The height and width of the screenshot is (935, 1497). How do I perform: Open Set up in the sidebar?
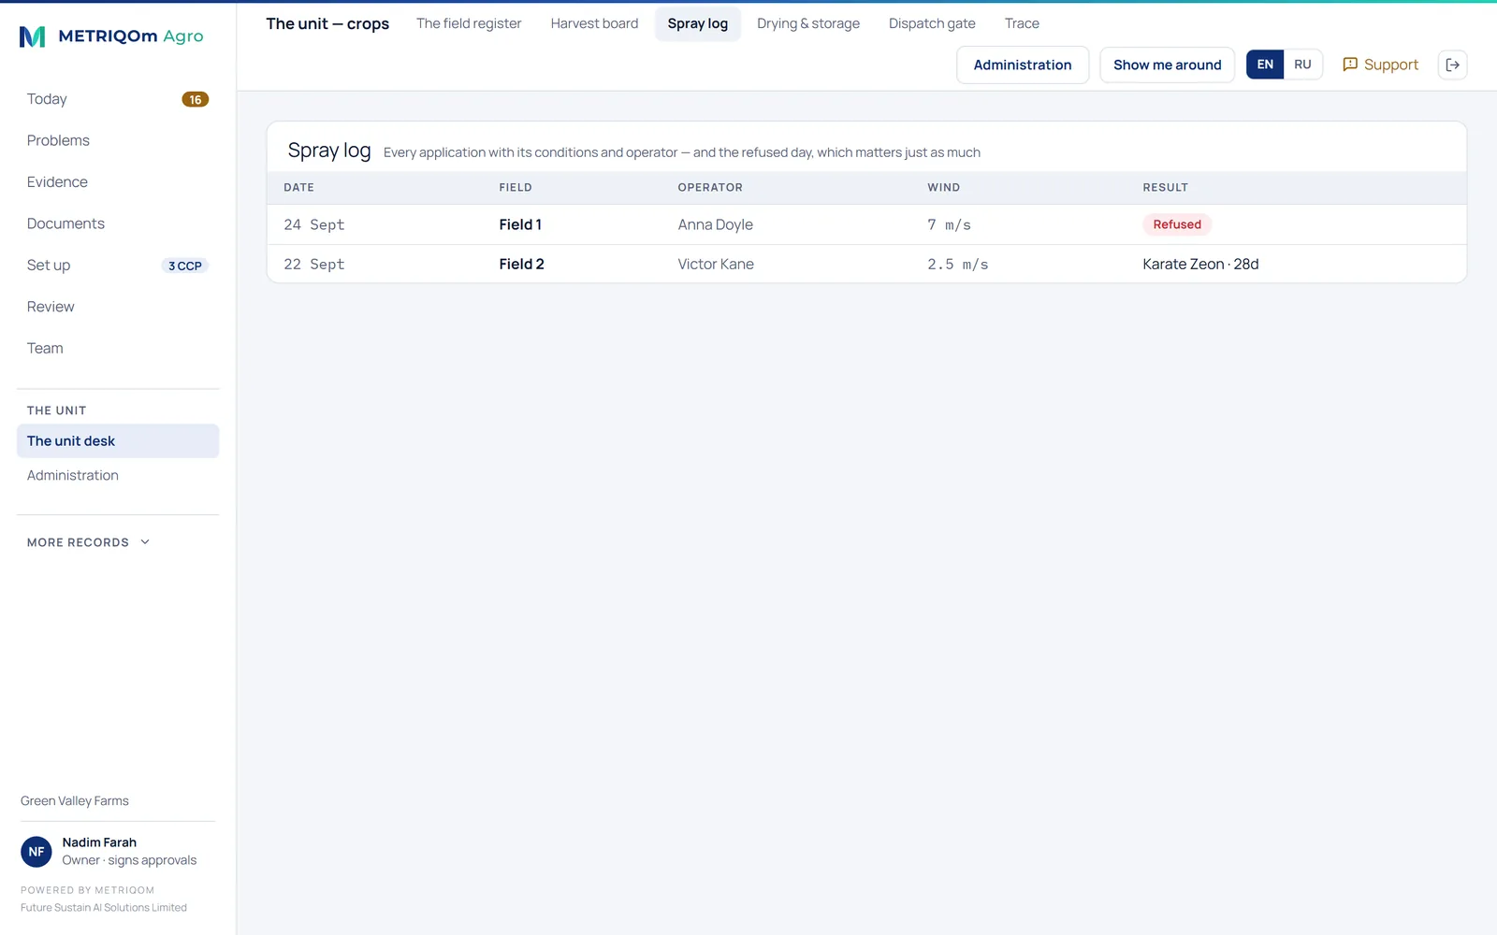118,266
